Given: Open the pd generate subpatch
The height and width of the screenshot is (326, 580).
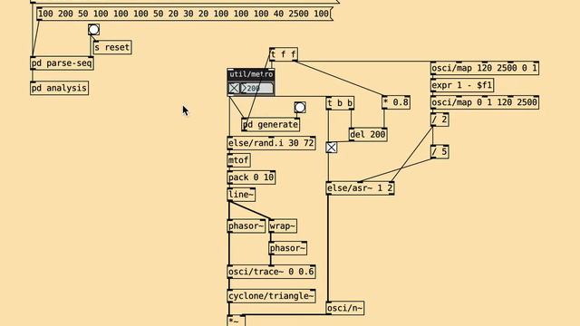Looking at the screenshot, I should tap(270, 125).
